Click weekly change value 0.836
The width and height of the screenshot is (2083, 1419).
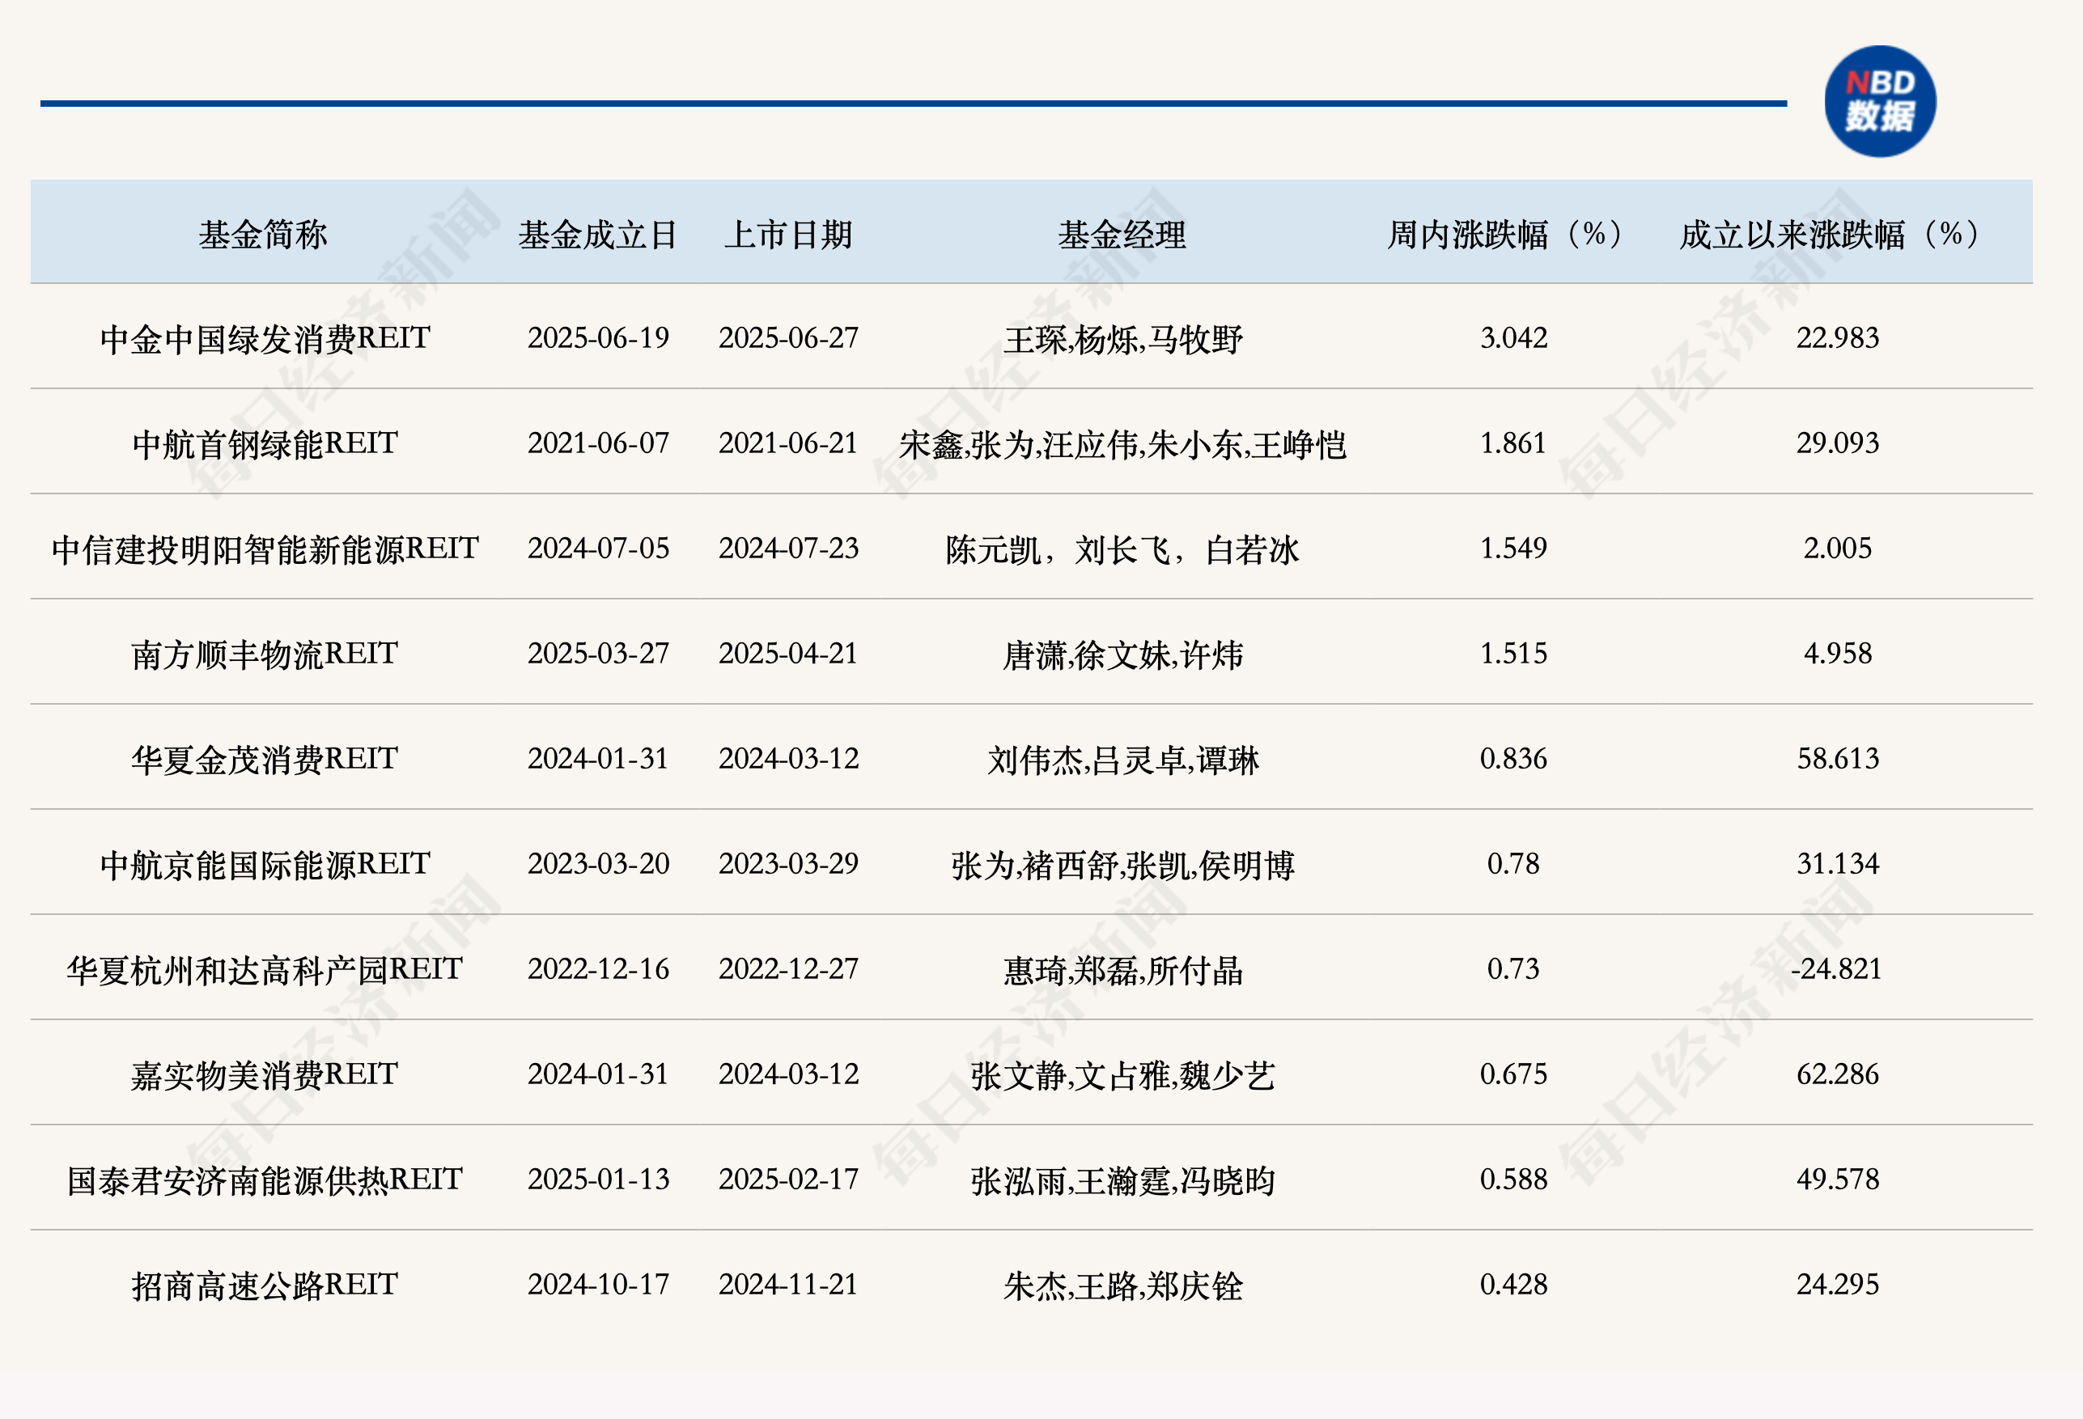pyautogui.click(x=1514, y=759)
